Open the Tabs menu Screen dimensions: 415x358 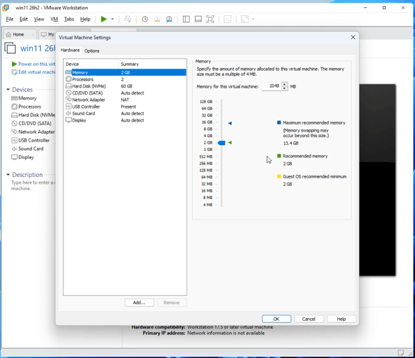(x=69, y=19)
